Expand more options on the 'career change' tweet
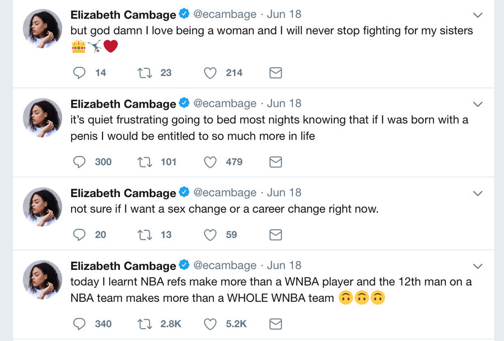The width and height of the screenshot is (504, 341). (x=478, y=193)
